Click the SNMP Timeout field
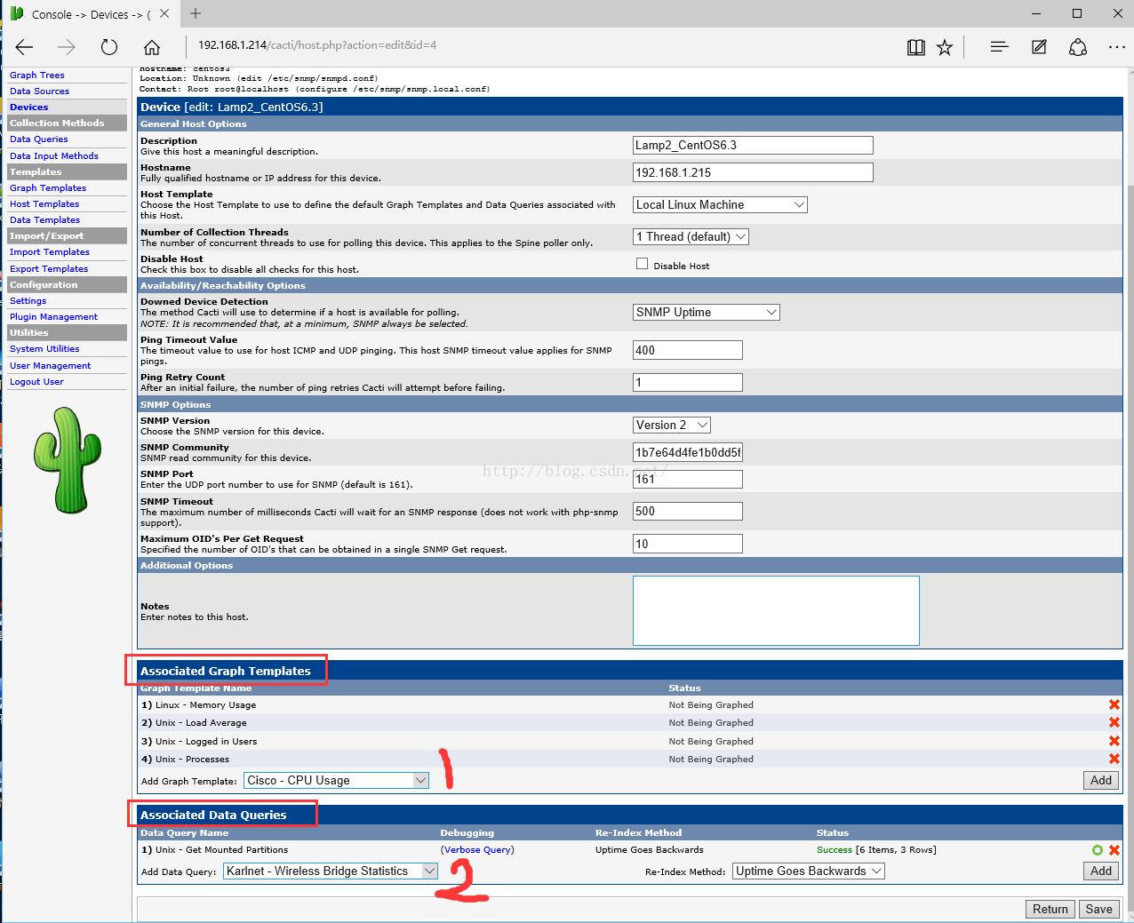The width and height of the screenshot is (1134, 923). pyautogui.click(x=688, y=511)
